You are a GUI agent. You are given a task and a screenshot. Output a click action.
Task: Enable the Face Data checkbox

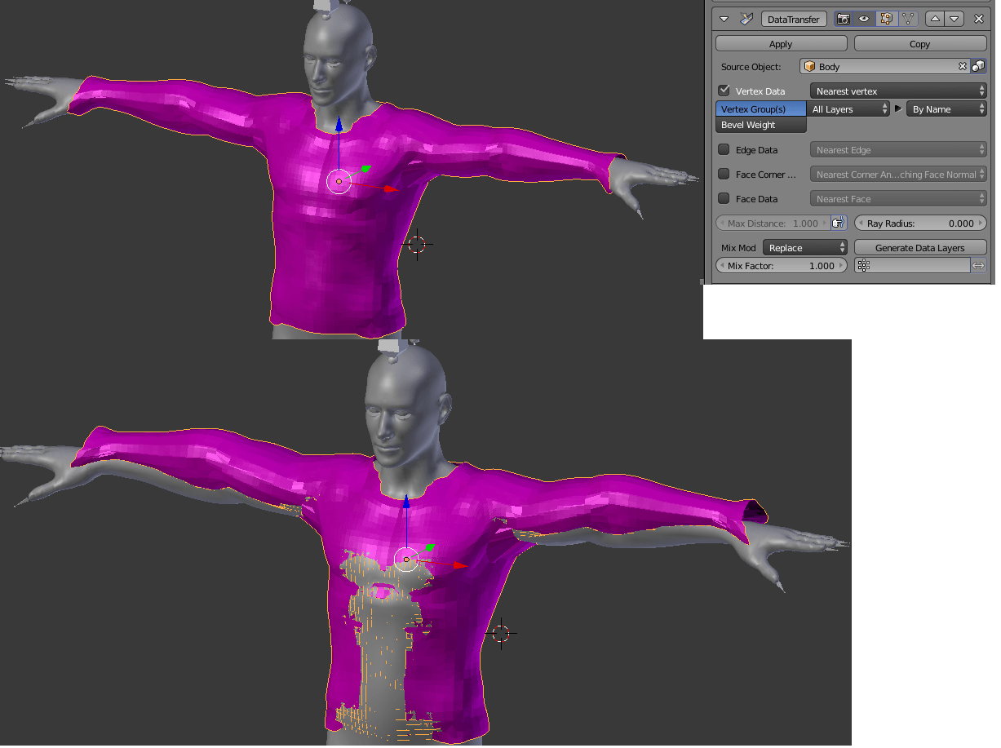pos(724,198)
